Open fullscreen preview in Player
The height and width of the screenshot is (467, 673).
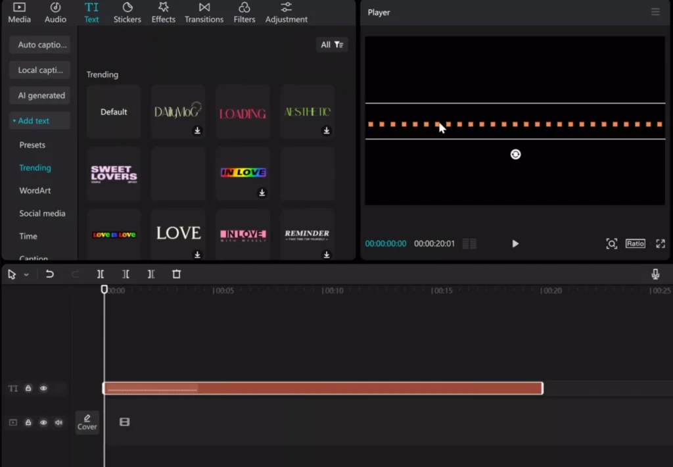[661, 243]
